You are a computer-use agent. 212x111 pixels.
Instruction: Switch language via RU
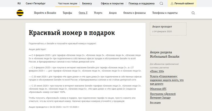[x=19, y=4]
